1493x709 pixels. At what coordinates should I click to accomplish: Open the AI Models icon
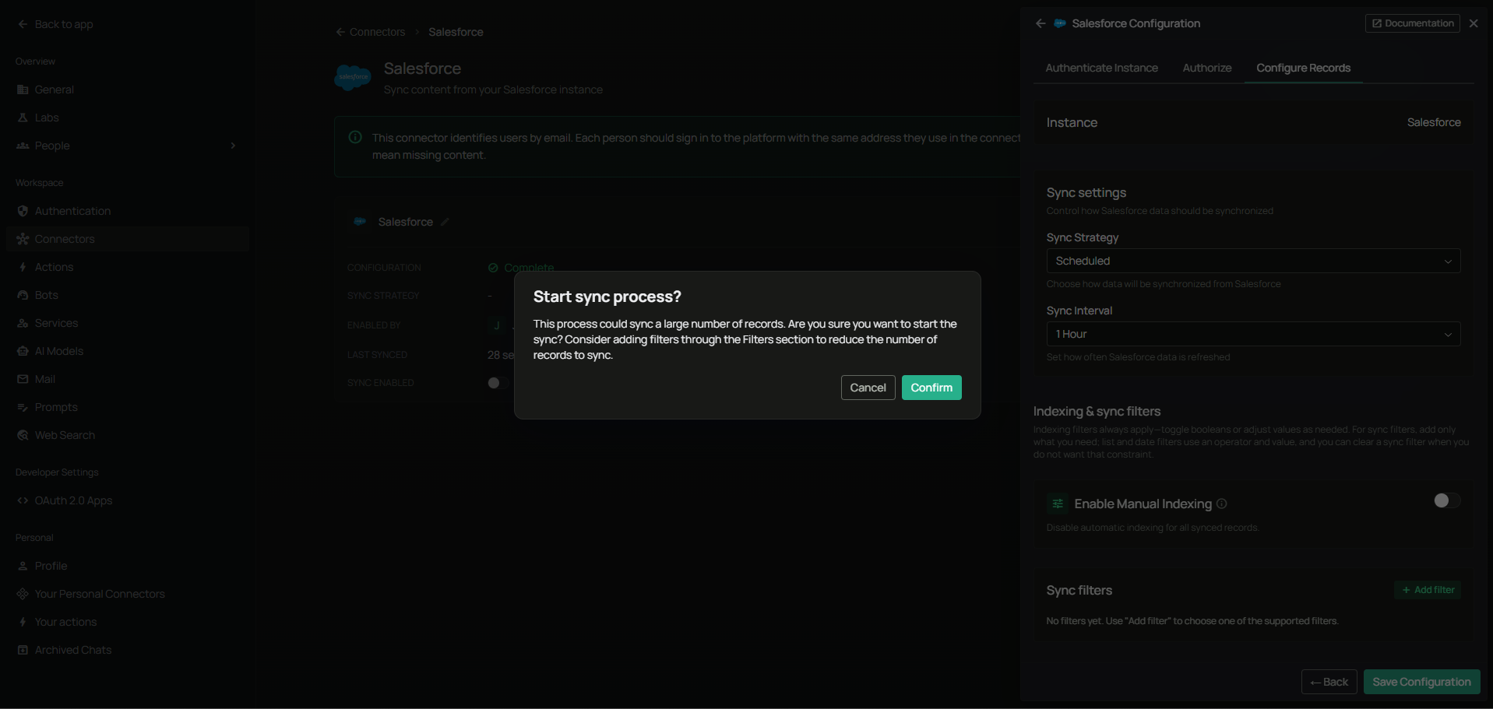coord(23,351)
